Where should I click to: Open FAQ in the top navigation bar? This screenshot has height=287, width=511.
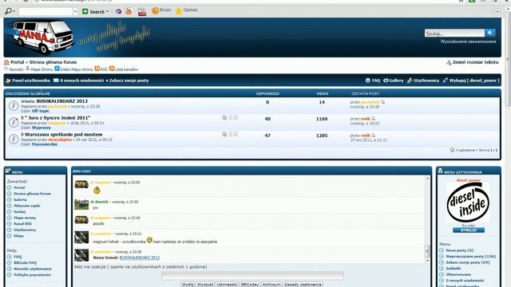pyautogui.click(x=376, y=81)
